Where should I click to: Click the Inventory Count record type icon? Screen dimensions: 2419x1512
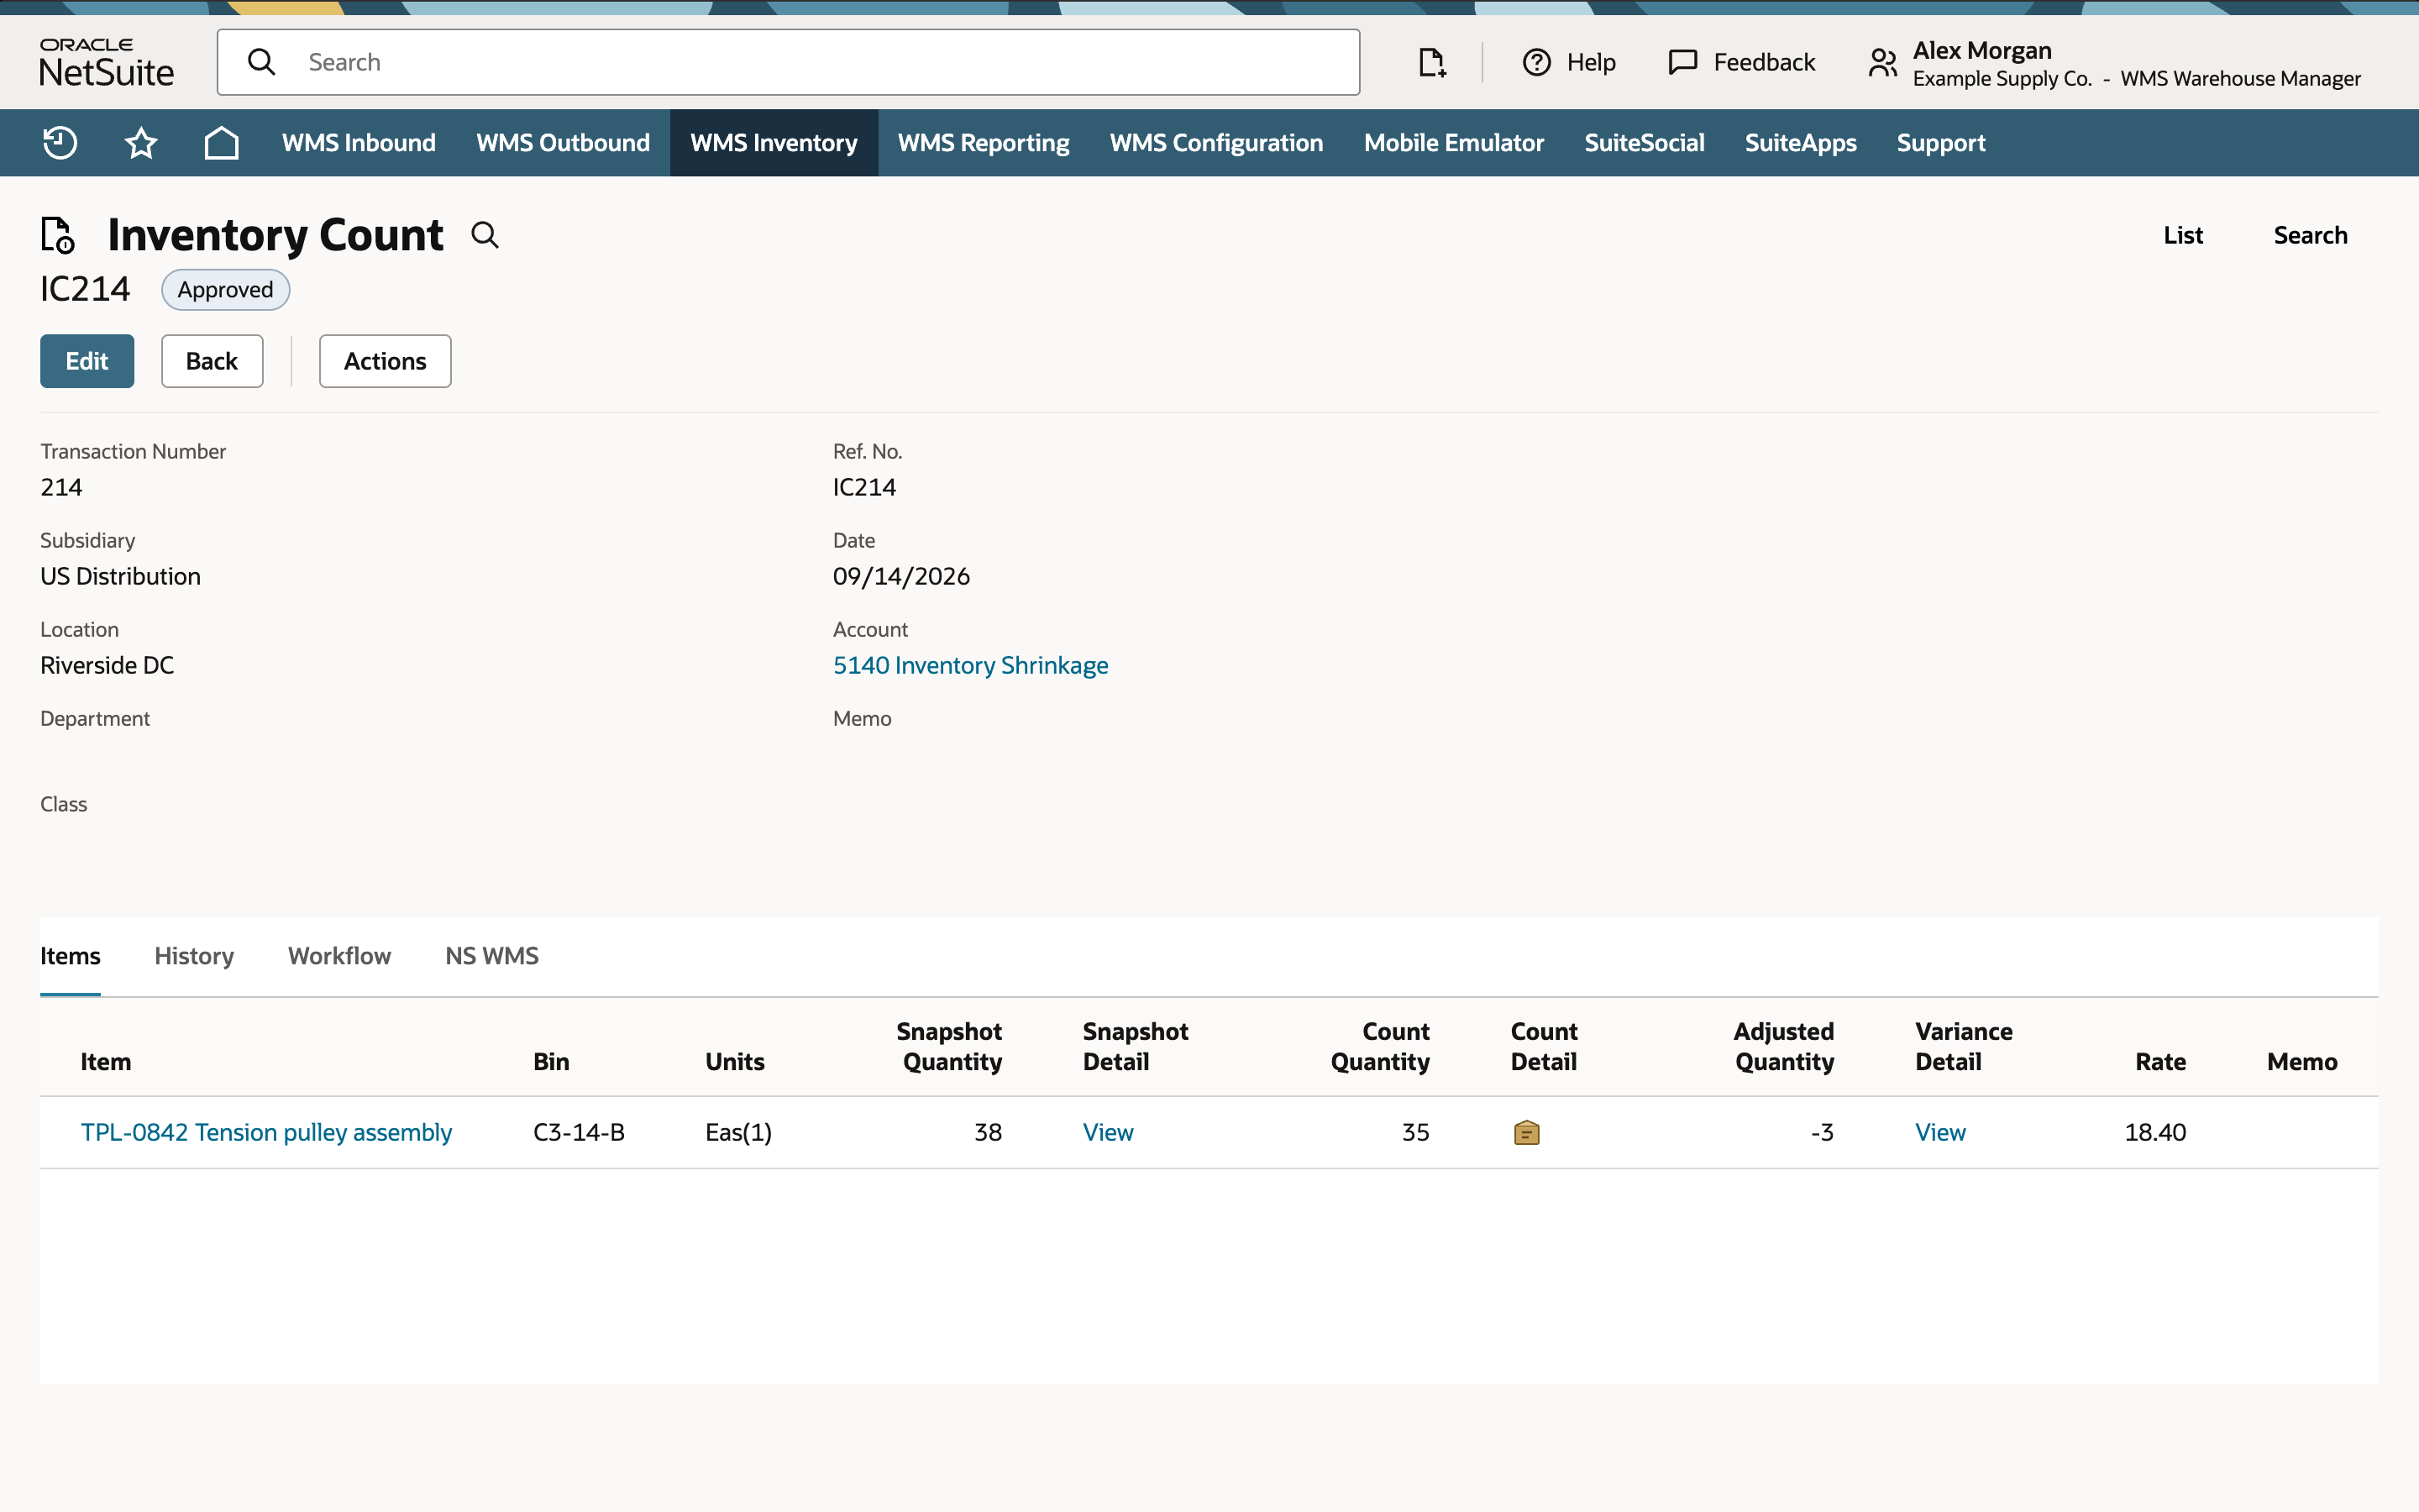coord(58,235)
